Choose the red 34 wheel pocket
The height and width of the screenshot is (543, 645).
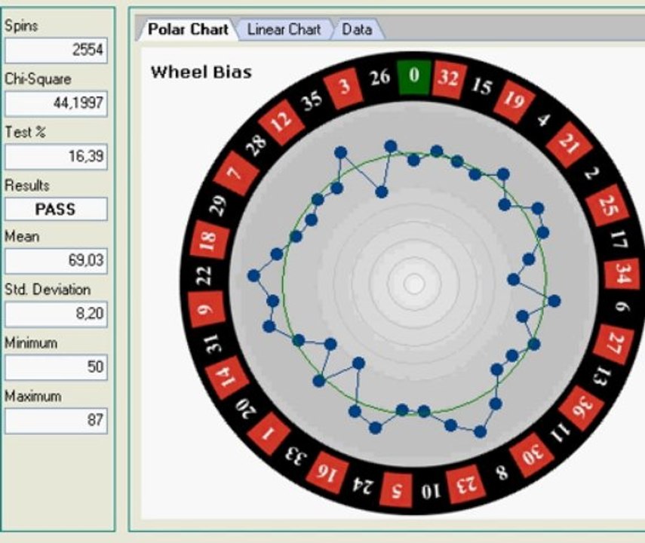click(622, 274)
